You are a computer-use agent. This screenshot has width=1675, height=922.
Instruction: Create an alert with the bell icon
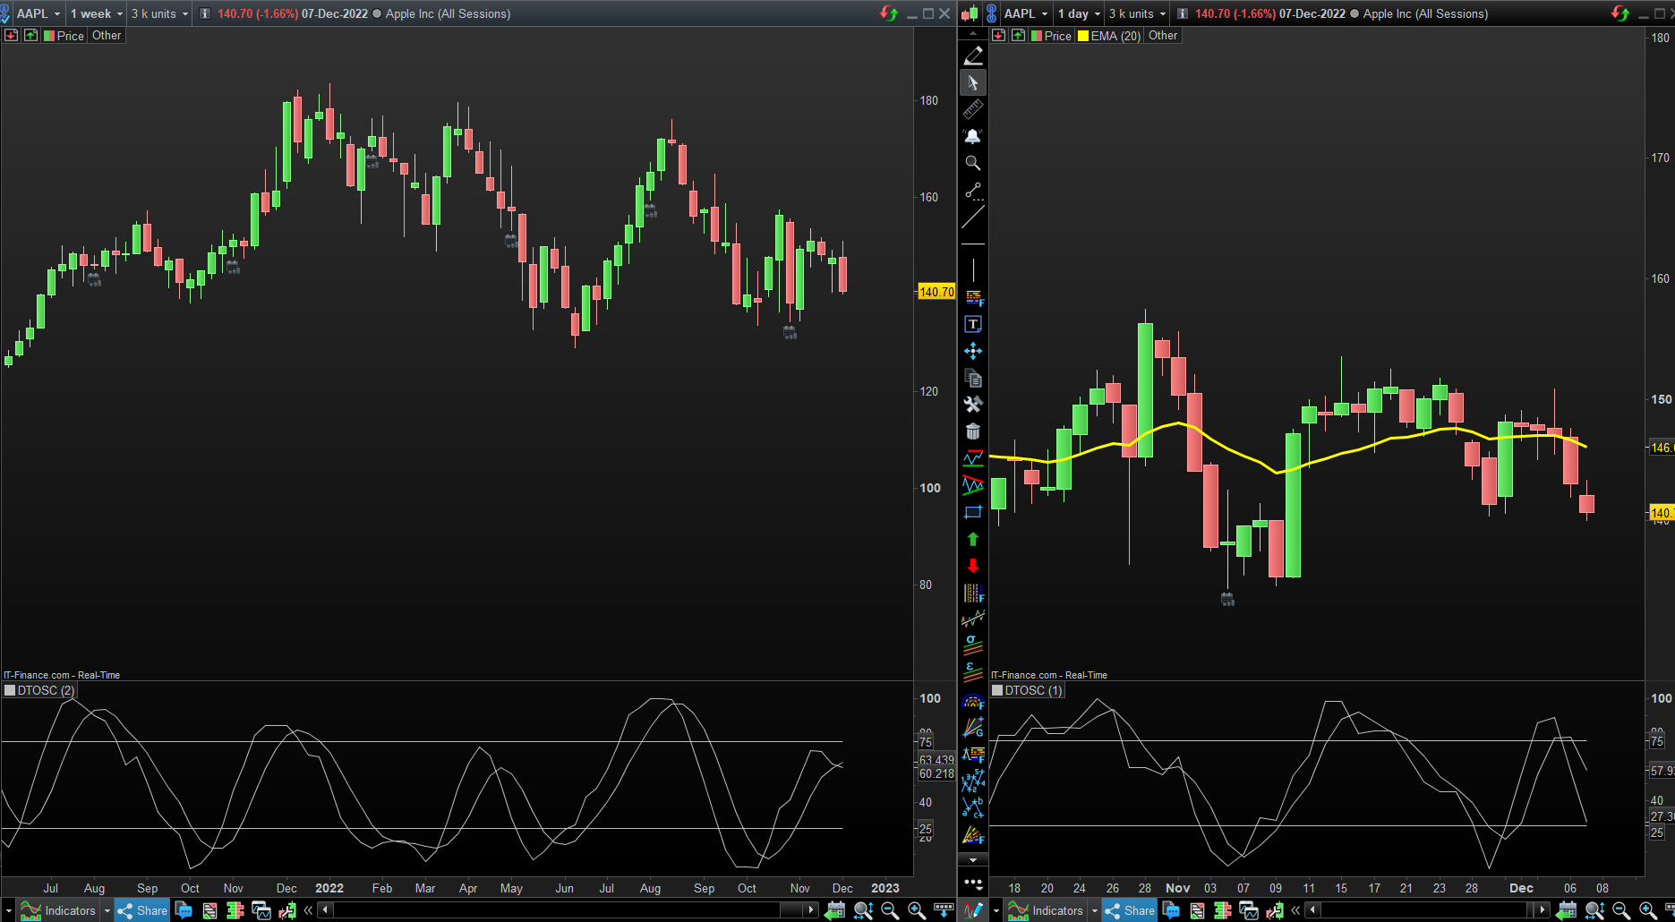coord(973,136)
